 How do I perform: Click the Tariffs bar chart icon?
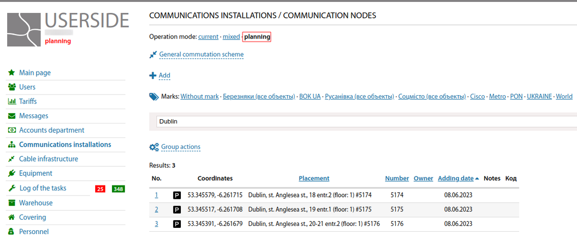tap(12, 101)
